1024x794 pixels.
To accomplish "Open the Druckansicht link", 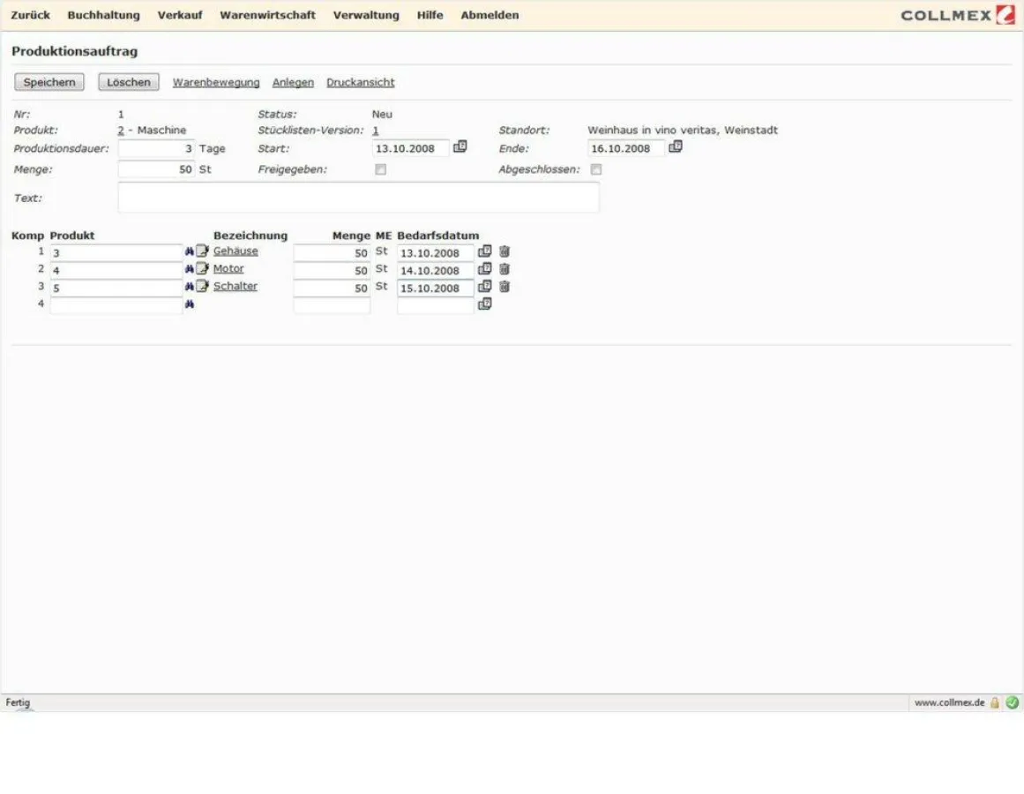I will (x=360, y=81).
